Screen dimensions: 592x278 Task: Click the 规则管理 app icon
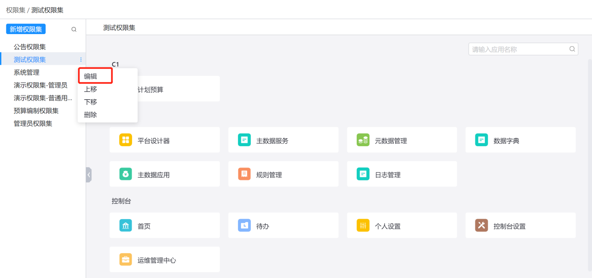coord(244,174)
